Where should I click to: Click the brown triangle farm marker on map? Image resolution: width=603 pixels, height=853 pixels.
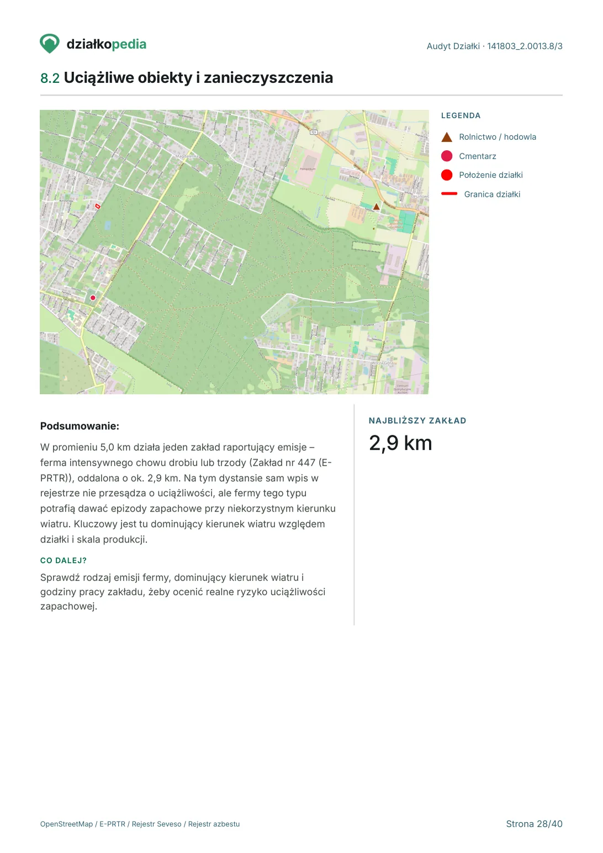(x=376, y=207)
